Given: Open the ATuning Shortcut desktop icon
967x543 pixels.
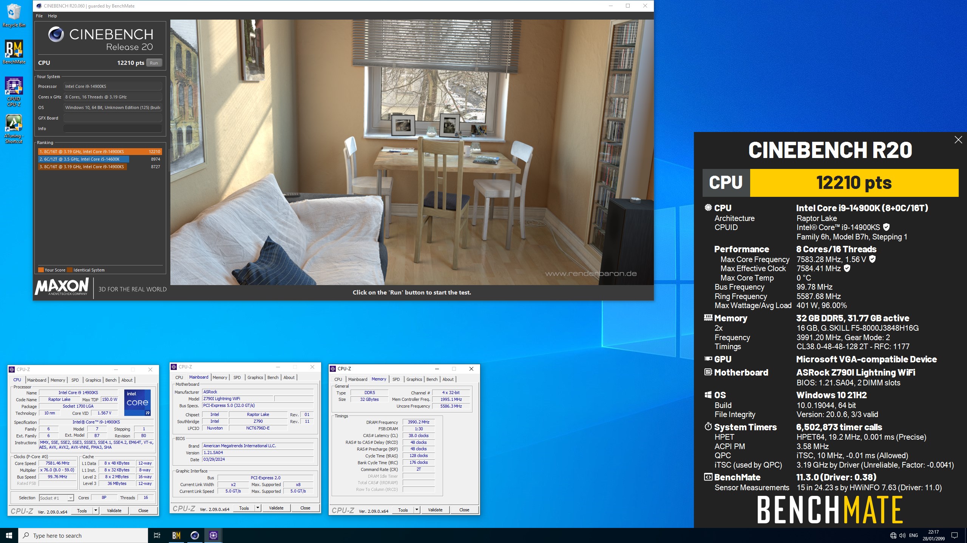Looking at the screenshot, I should pos(14,129).
